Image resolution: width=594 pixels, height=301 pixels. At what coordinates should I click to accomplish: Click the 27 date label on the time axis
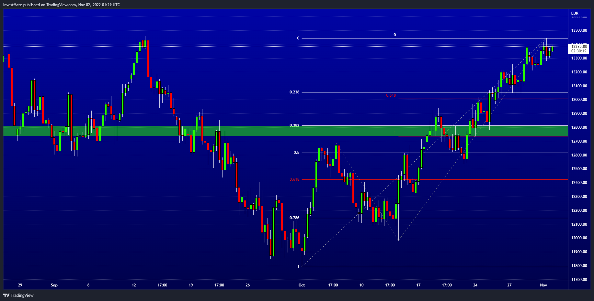point(509,285)
